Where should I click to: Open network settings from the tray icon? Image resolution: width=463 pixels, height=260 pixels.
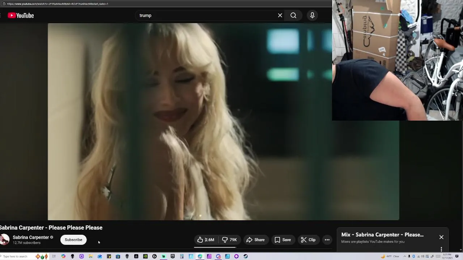[x=419, y=256]
